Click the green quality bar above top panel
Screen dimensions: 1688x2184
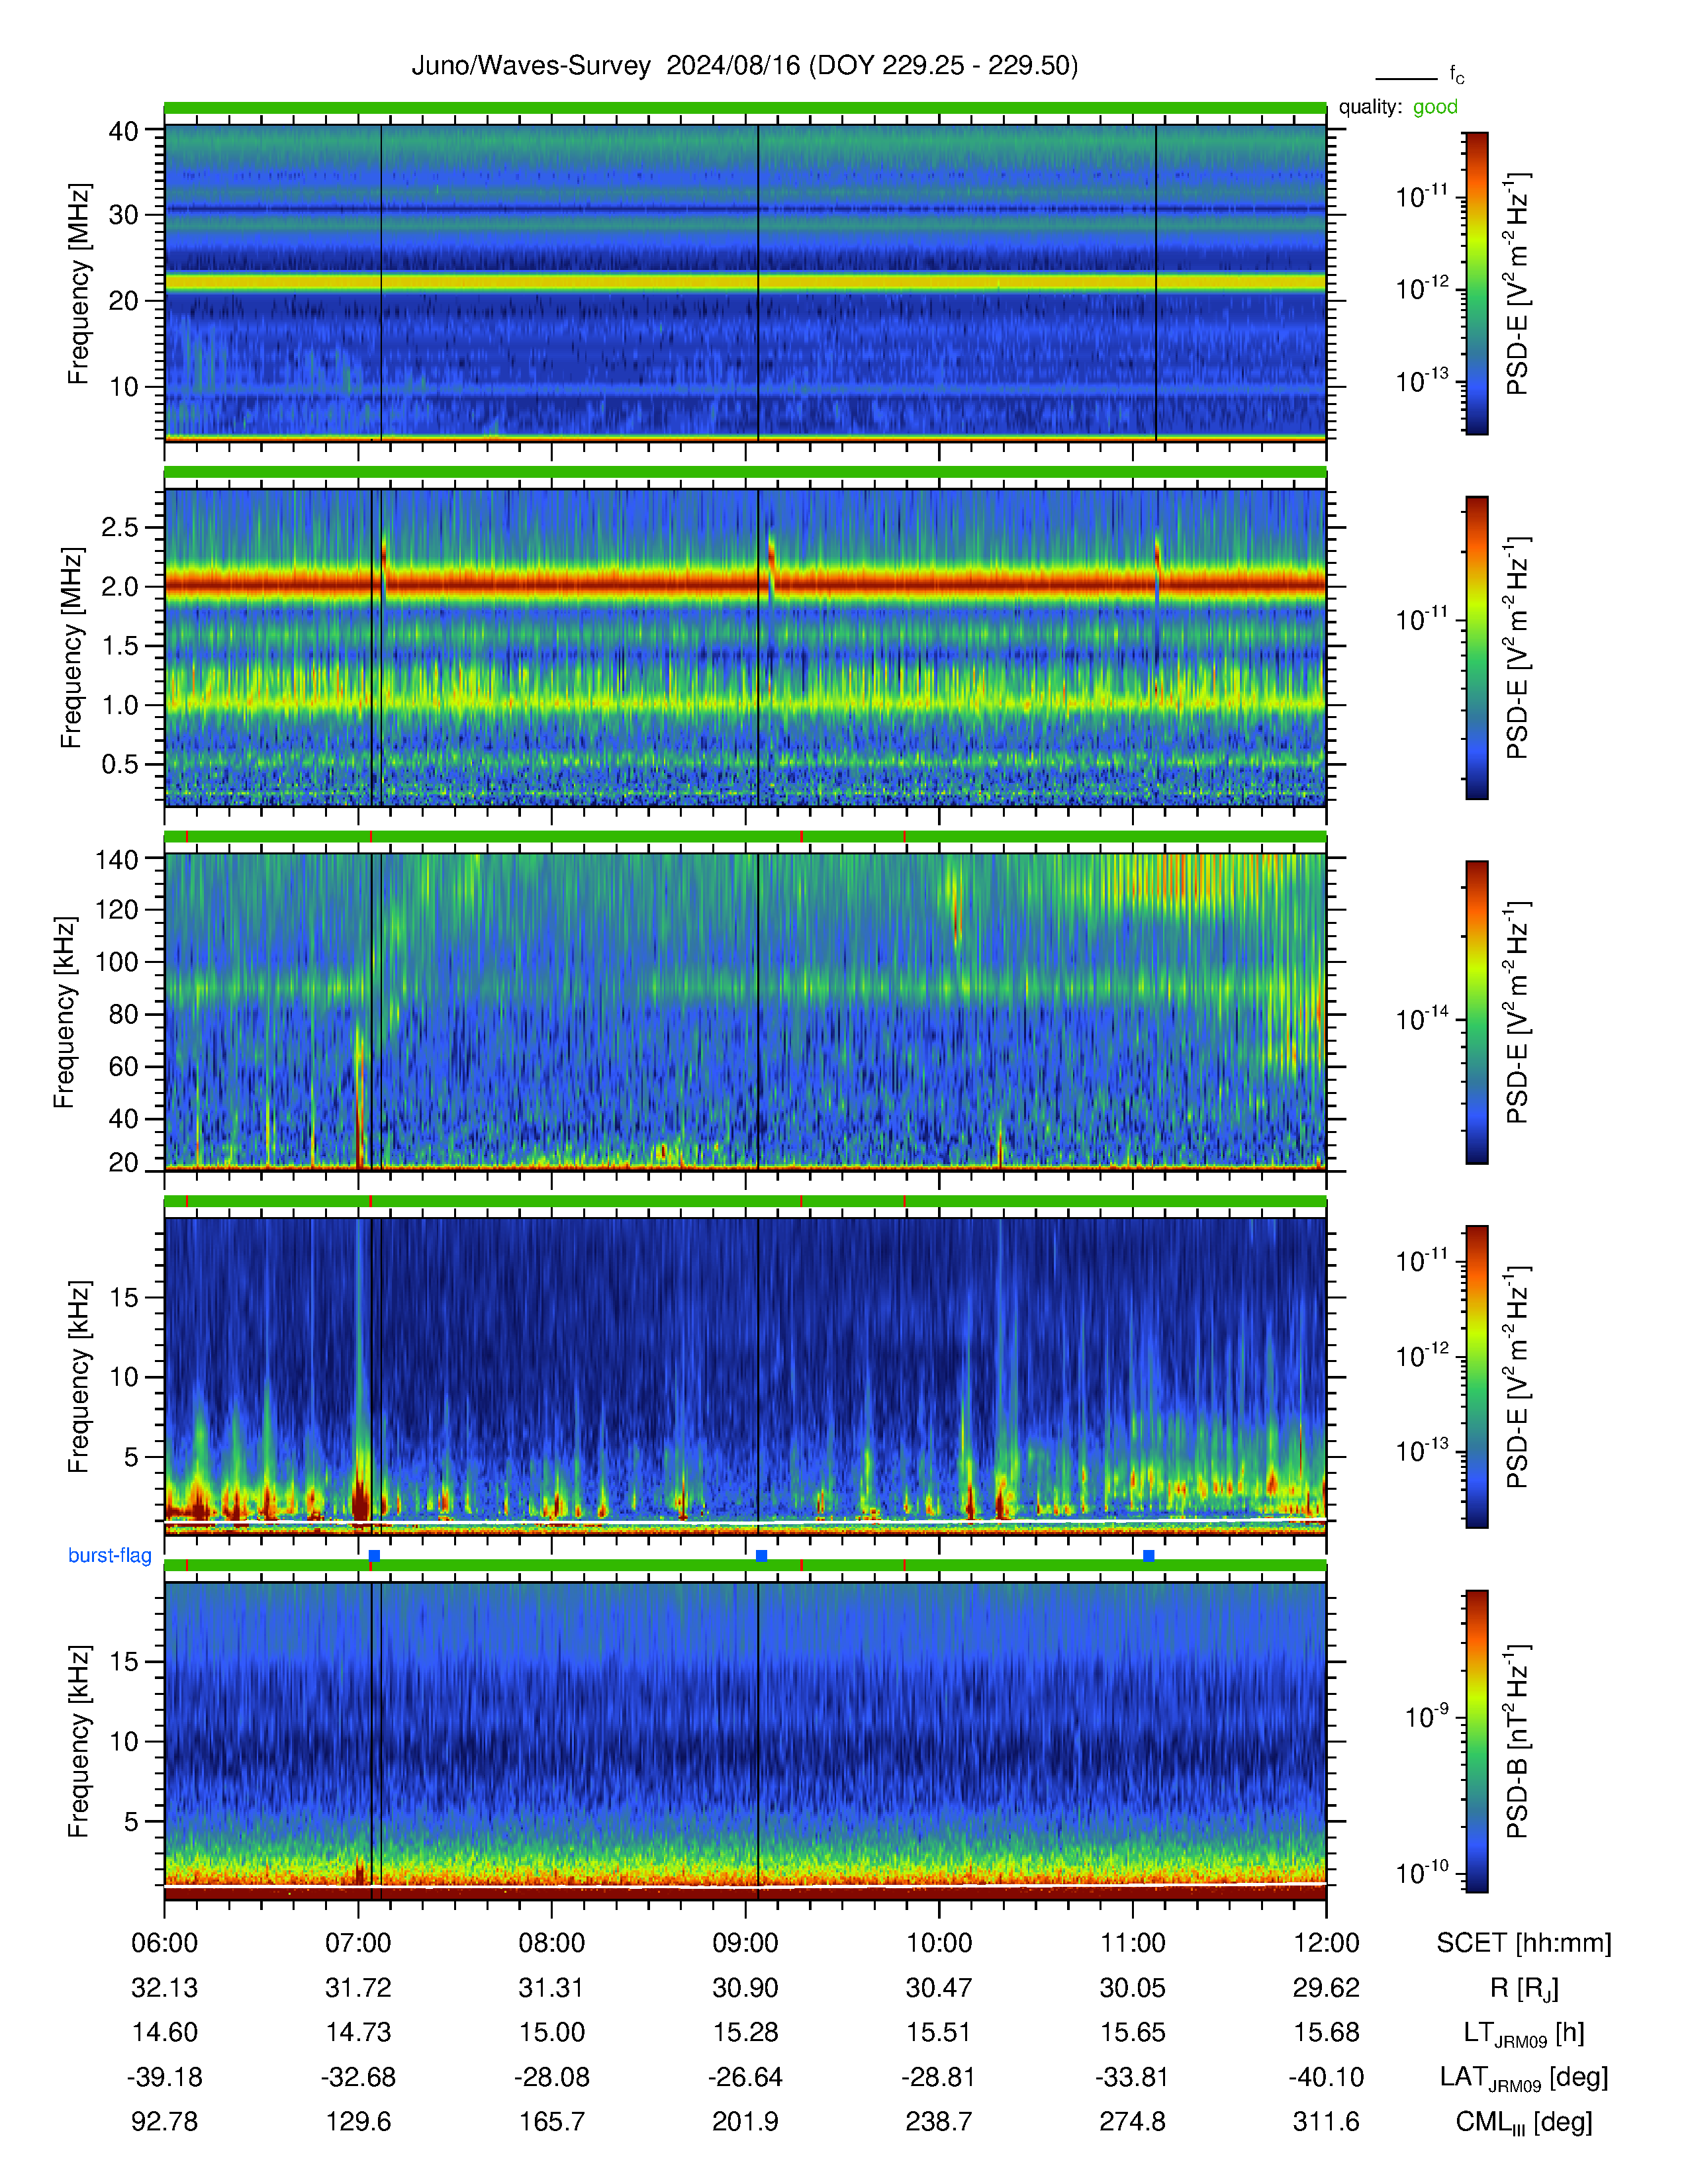(745, 107)
